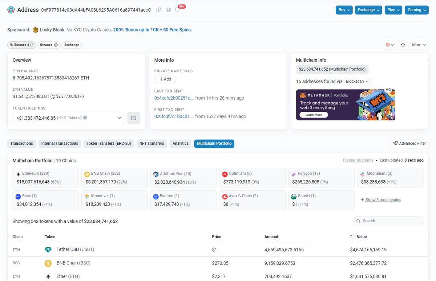Expand the More dropdown menu

pos(419,45)
